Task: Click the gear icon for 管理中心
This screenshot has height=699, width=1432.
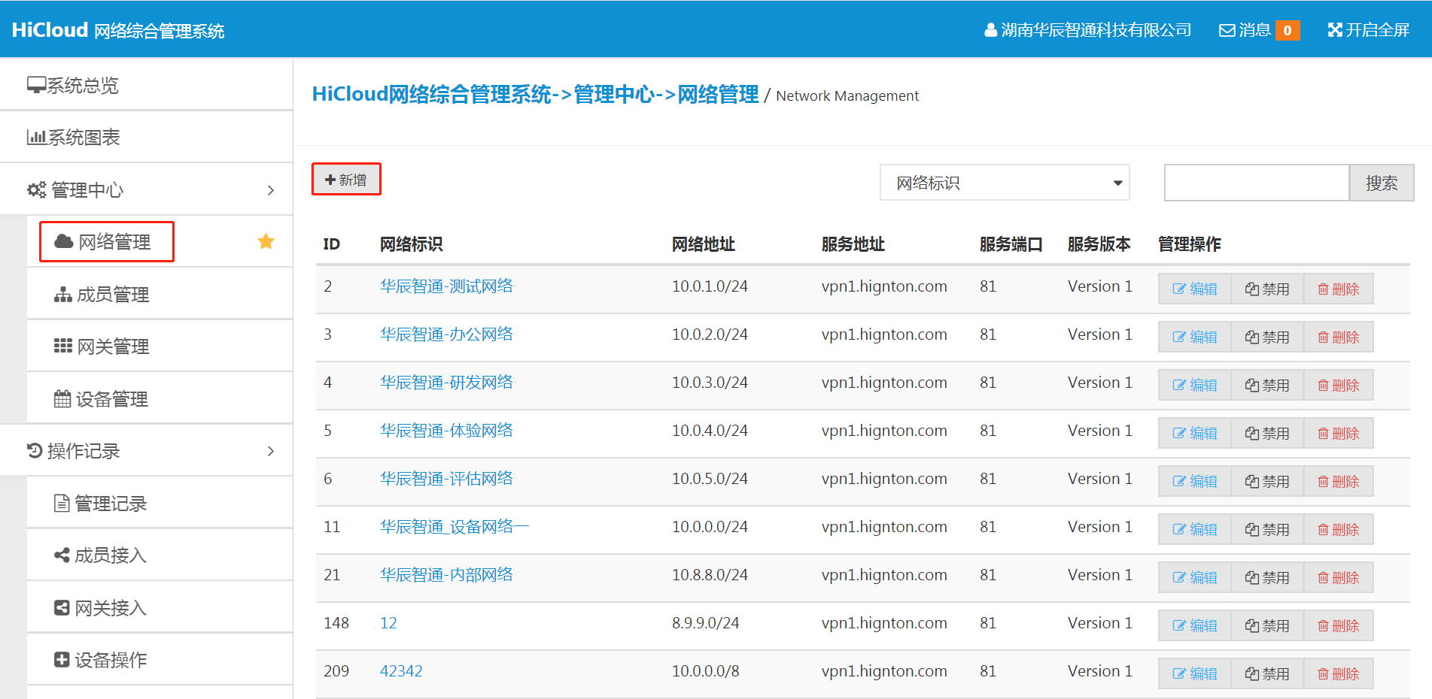Action: coord(35,189)
